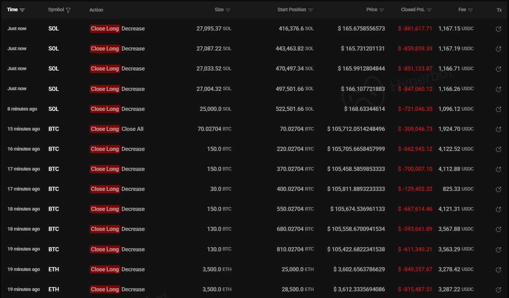509x298 pixels.
Task: Click the Close Long badge in the 27,095.37 SOL row
Action: [x=105, y=29]
